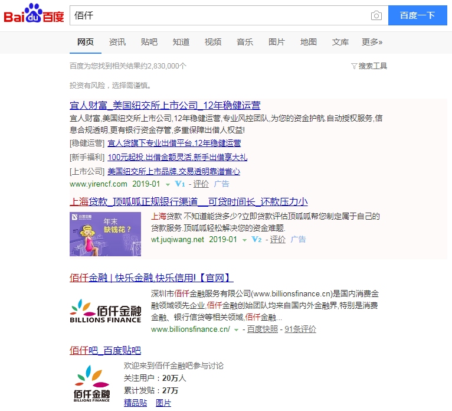Screen dimensions: 452x411
Task: Click the 佰仟金融 Billions Finance logo thumbnail
Action: coord(105,311)
